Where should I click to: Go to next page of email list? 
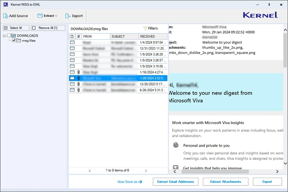click(146, 170)
